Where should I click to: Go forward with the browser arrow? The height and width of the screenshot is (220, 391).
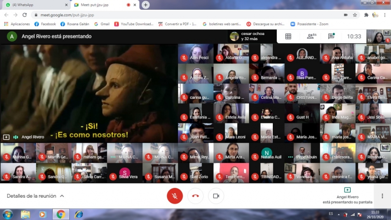pyautogui.click(x=16, y=15)
